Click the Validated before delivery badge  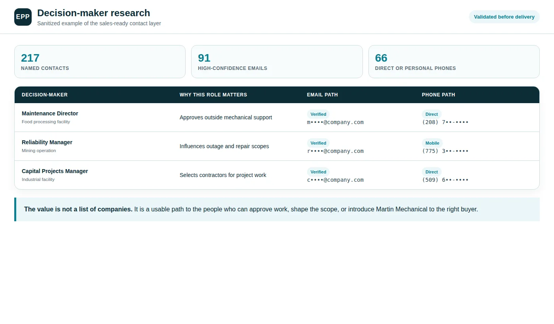coord(504,17)
